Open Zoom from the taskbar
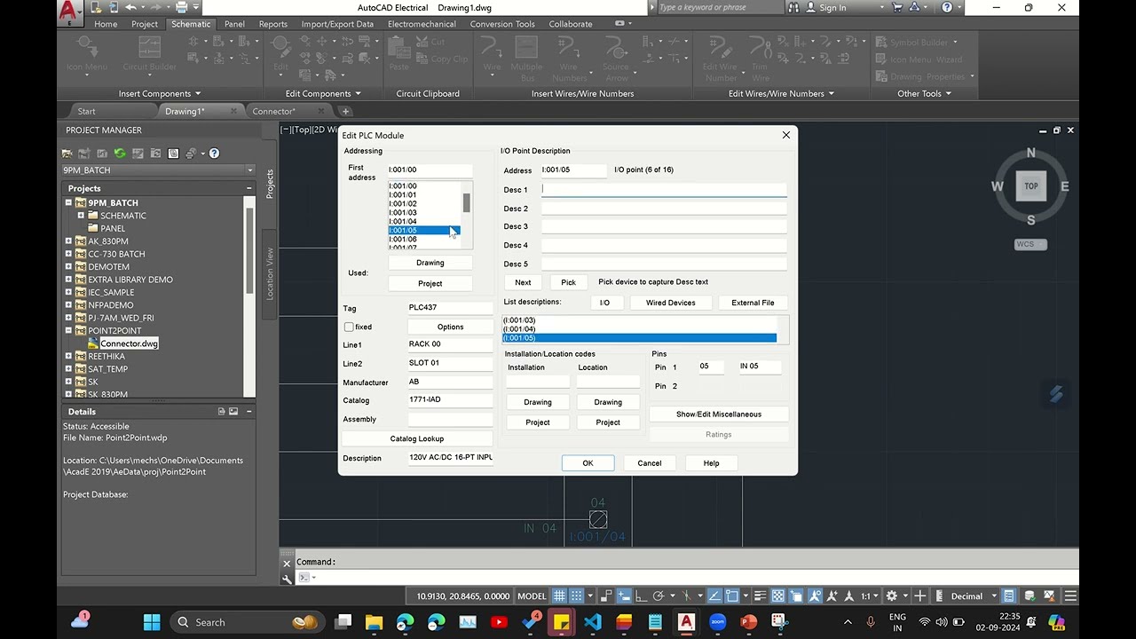This screenshot has height=639, width=1136. click(717, 621)
